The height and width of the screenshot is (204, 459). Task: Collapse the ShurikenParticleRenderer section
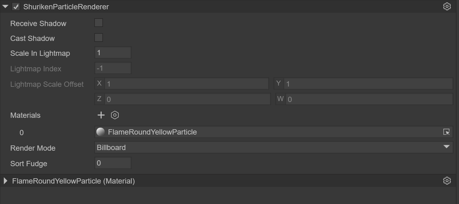pos(5,7)
